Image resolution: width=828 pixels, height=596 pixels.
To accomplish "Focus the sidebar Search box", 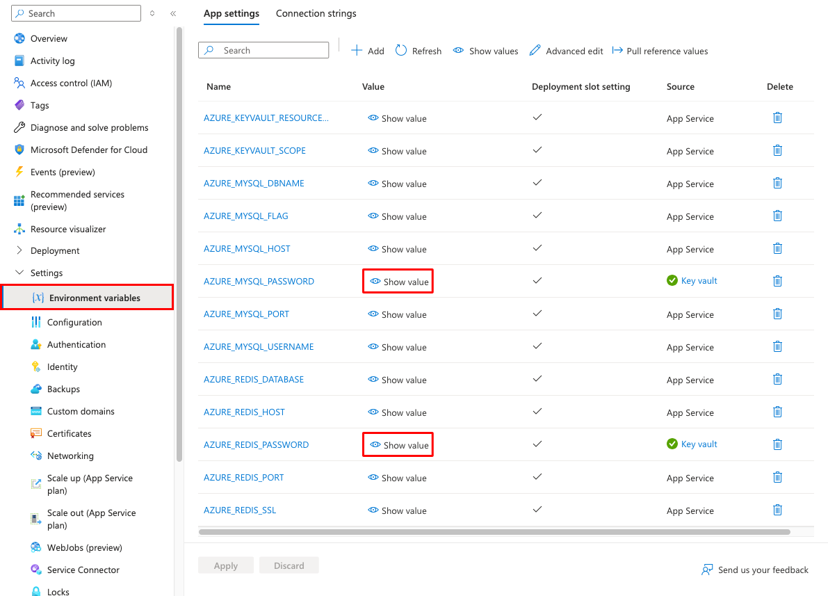I will point(76,13).
